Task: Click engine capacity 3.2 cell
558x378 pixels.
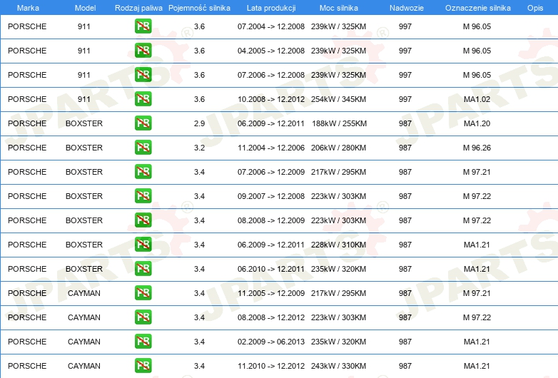Action: (x=199, y=148)
